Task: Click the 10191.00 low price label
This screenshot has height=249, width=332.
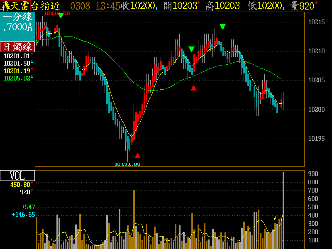Action: [127, 164]
